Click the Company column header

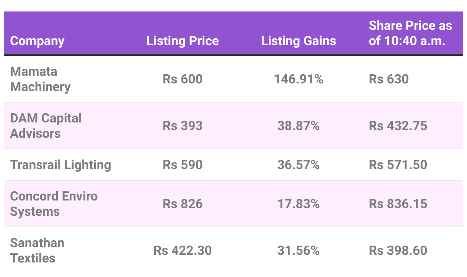pos(37,41)
